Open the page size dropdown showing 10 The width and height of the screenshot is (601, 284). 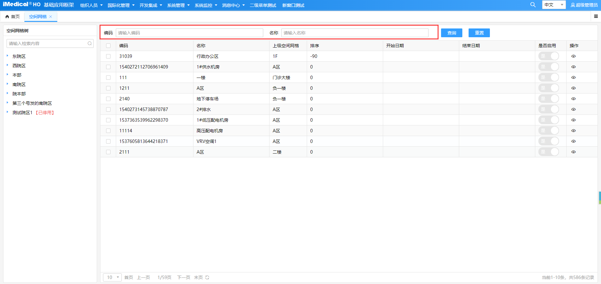[x=112, y=277]
